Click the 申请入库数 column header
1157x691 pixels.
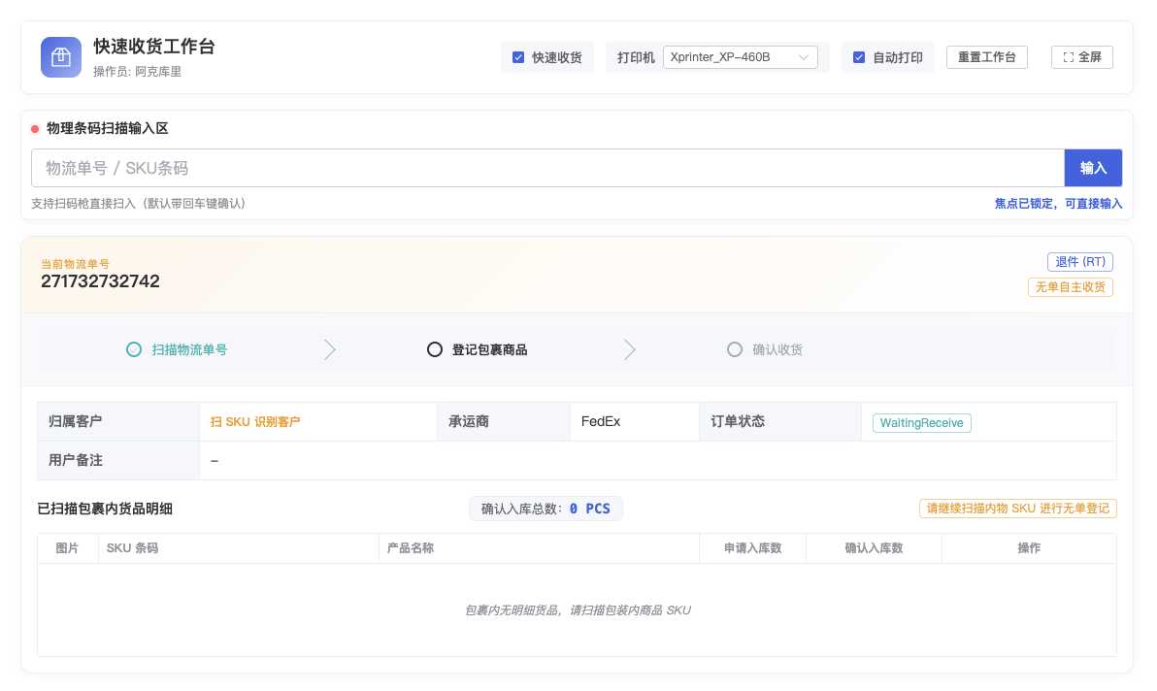(x=752, y=548)
